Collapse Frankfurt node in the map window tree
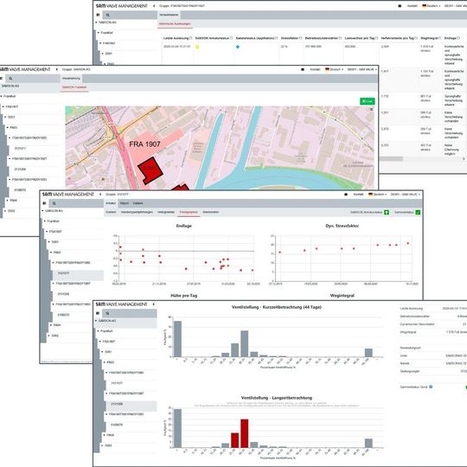The width and height of the screenshot is (467, 467). click(2, 97)
